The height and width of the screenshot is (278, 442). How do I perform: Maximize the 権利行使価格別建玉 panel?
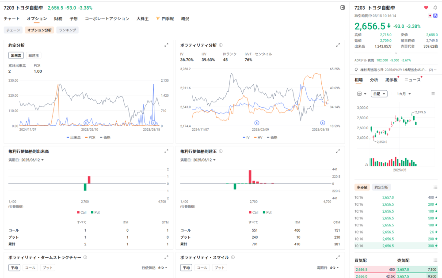[338, 151]
